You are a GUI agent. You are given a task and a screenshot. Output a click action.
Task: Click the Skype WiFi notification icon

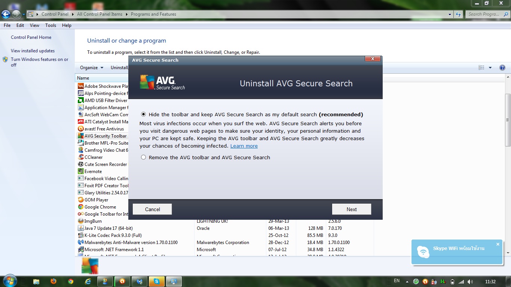[423, 252]
